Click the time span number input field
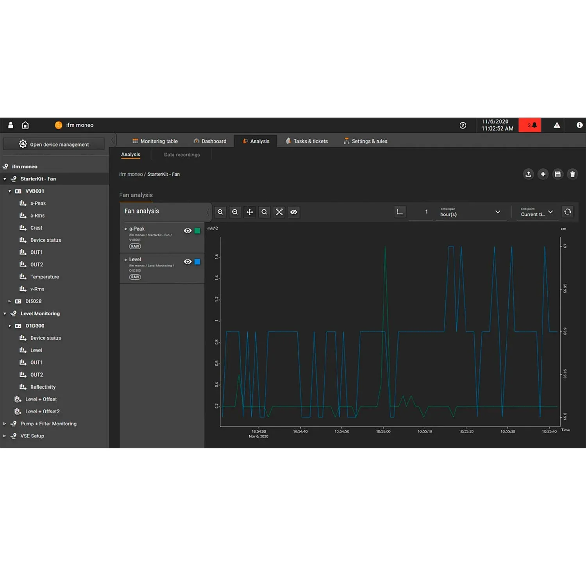 [x=421, y=212]
